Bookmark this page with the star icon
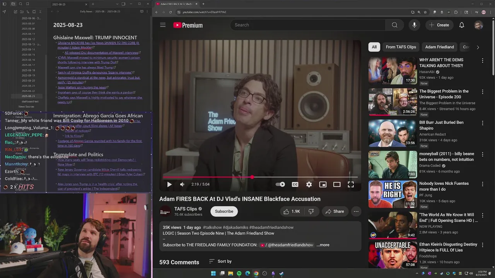The image size is (495, 278). point(425,12)
